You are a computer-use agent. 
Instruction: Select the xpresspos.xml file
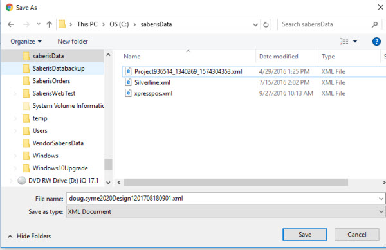click(x=153, y=93)
